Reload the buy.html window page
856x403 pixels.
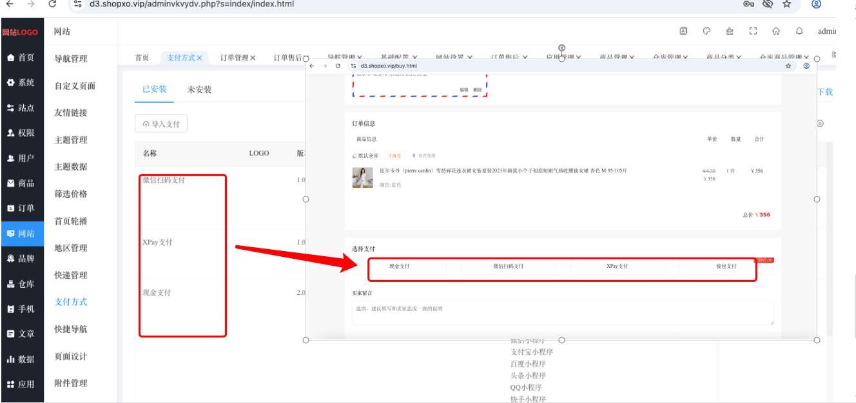tap(338, 66)
